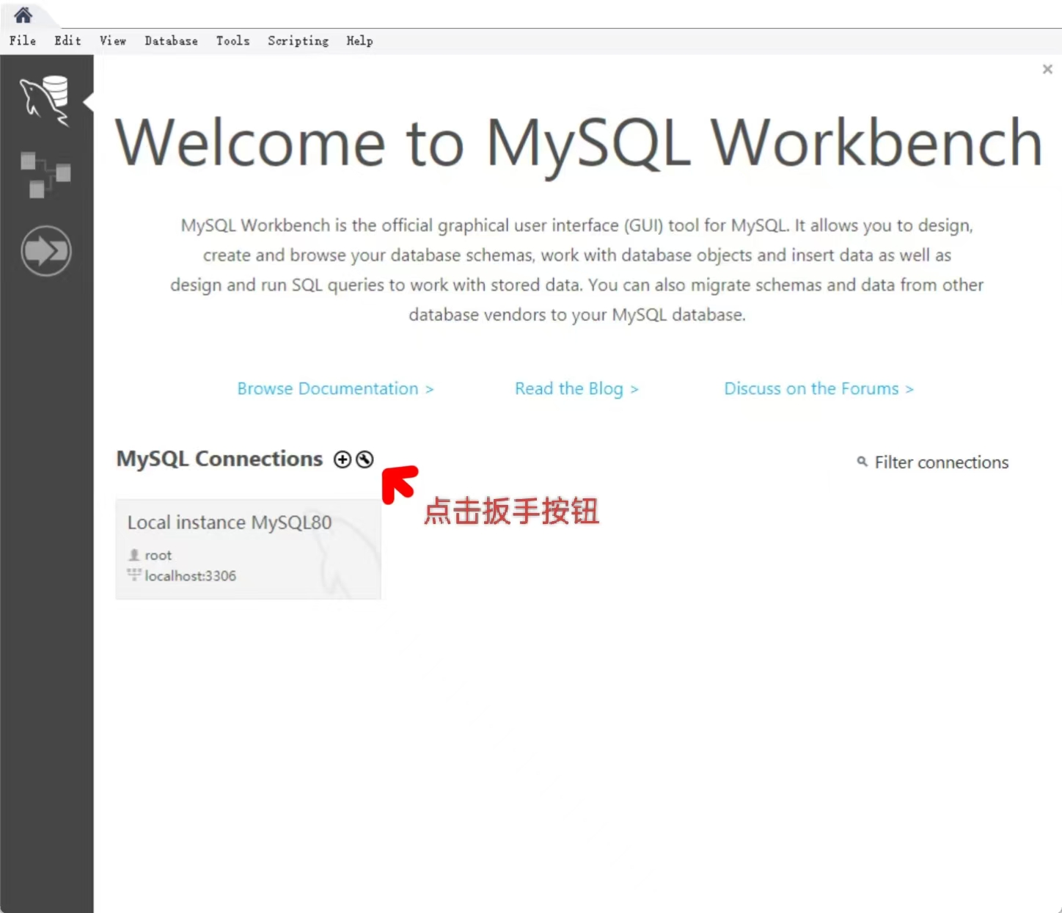Select the dolphin MySQL connections sidebar icon
This screenshot has width=1062, height=913.
[x=45, y=101]
